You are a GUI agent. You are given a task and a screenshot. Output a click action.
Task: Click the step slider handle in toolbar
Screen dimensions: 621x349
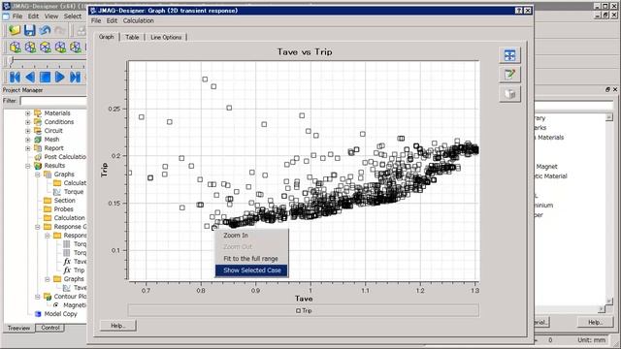pyautogui.click(x=12, y=61)
